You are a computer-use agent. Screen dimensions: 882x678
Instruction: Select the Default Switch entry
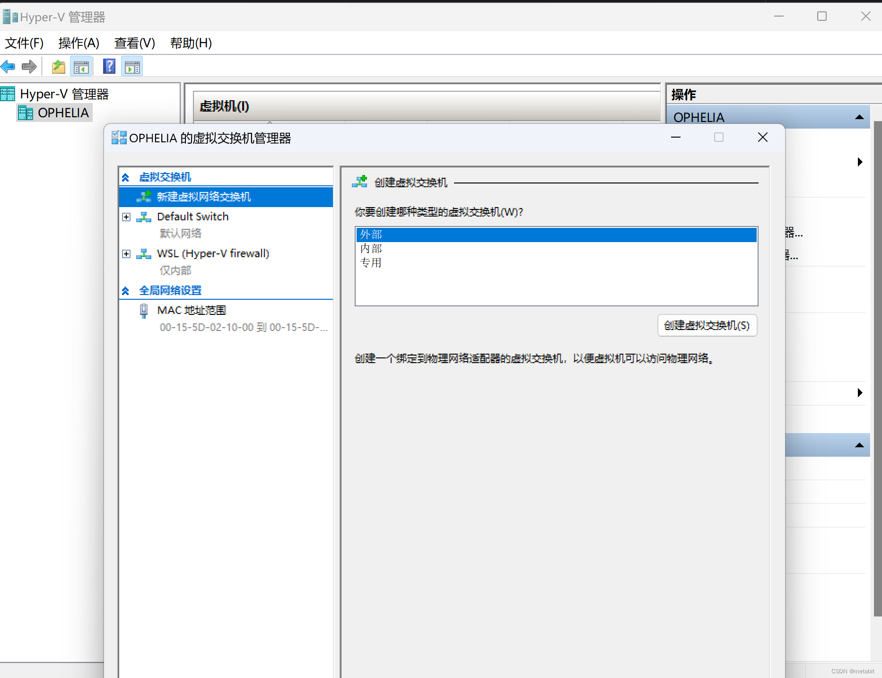coord(192,217)
